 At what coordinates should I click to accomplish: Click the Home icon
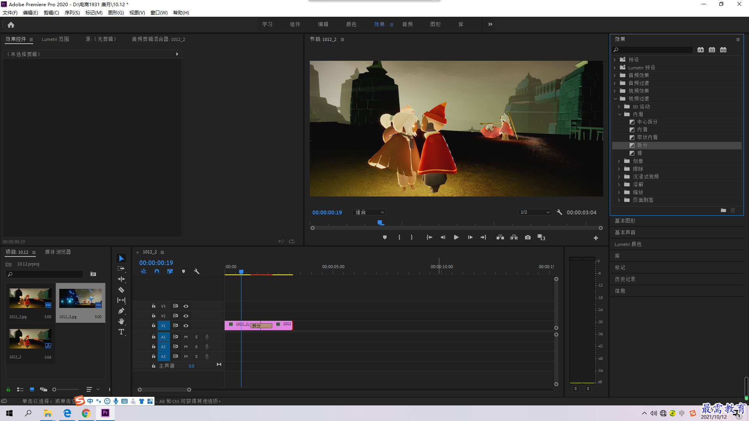click(x=11, y=25)
